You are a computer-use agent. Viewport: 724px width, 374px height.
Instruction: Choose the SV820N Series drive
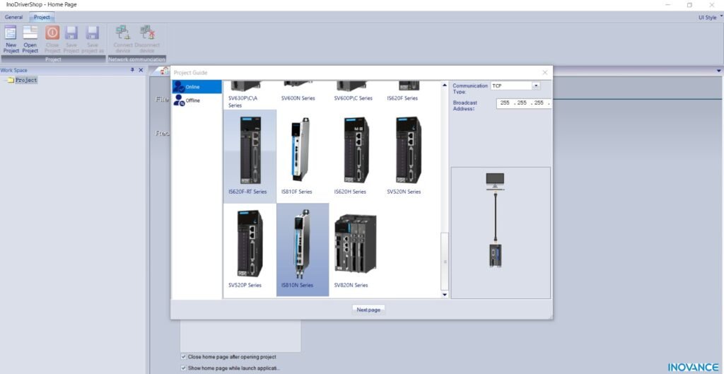pos(355,244)
